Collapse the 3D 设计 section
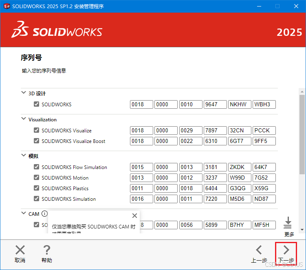 tap(24, 93)
